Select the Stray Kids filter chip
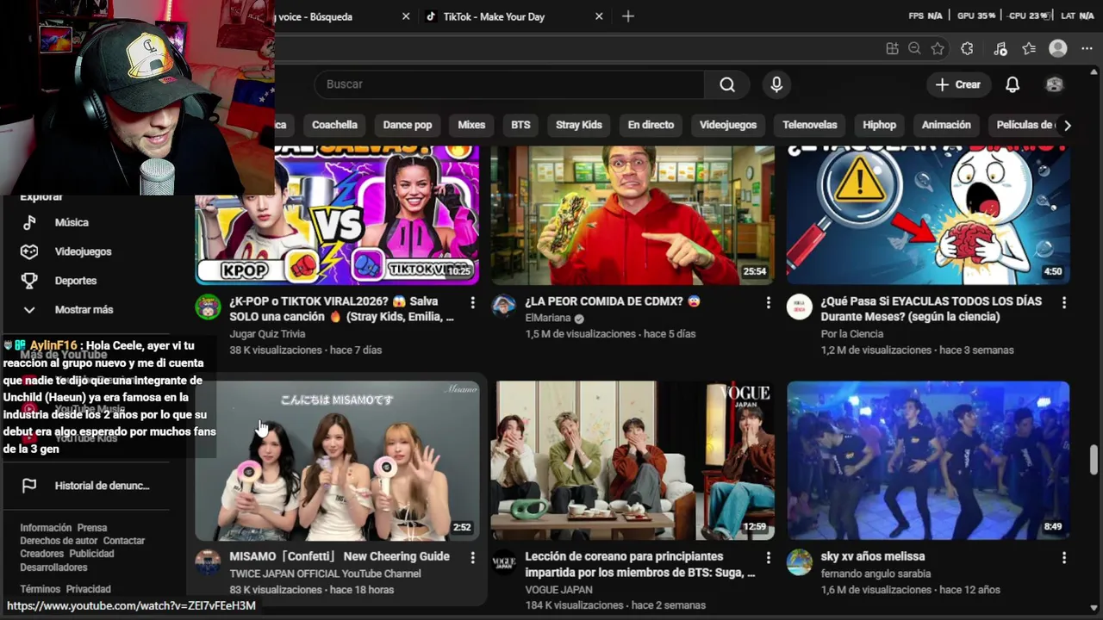 (x=579, y=125)
